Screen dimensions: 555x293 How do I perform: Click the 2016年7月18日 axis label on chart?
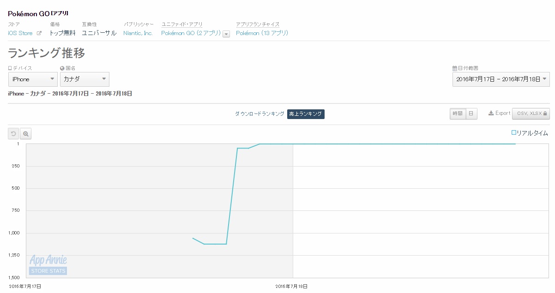tap(291, 287)
